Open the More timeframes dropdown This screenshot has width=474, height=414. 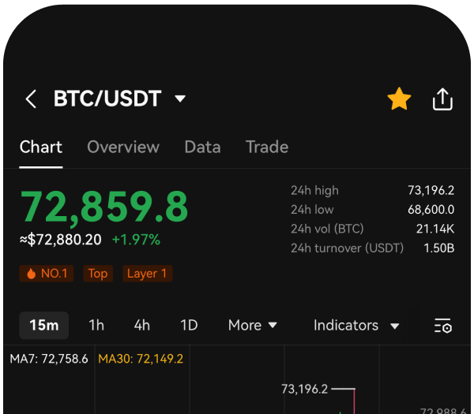tap(252, 326)
